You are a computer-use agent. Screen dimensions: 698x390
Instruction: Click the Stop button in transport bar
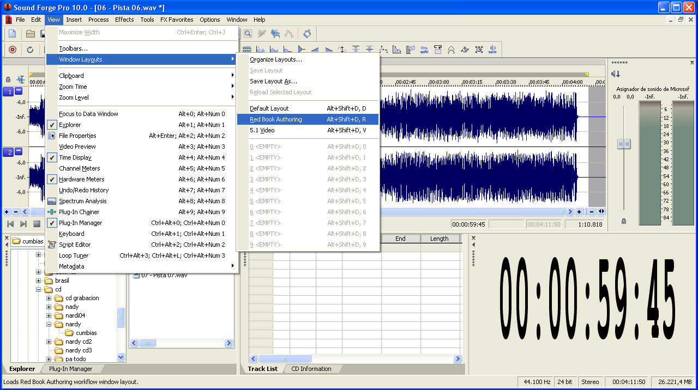click(37, 224)
